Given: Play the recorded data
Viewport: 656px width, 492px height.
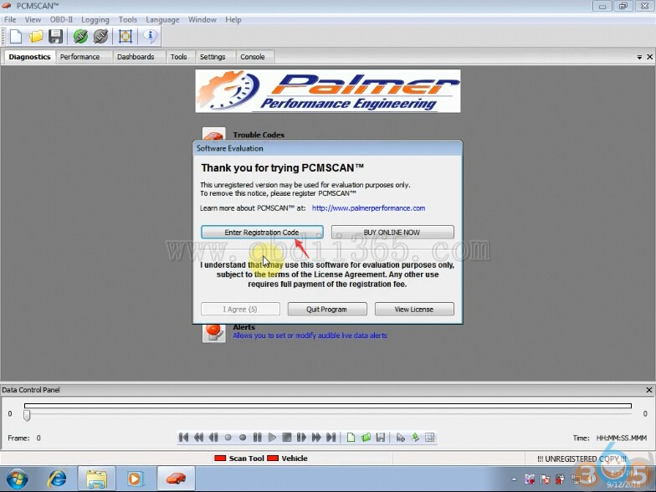Looking at the screenshot, I should coord(272,438).
